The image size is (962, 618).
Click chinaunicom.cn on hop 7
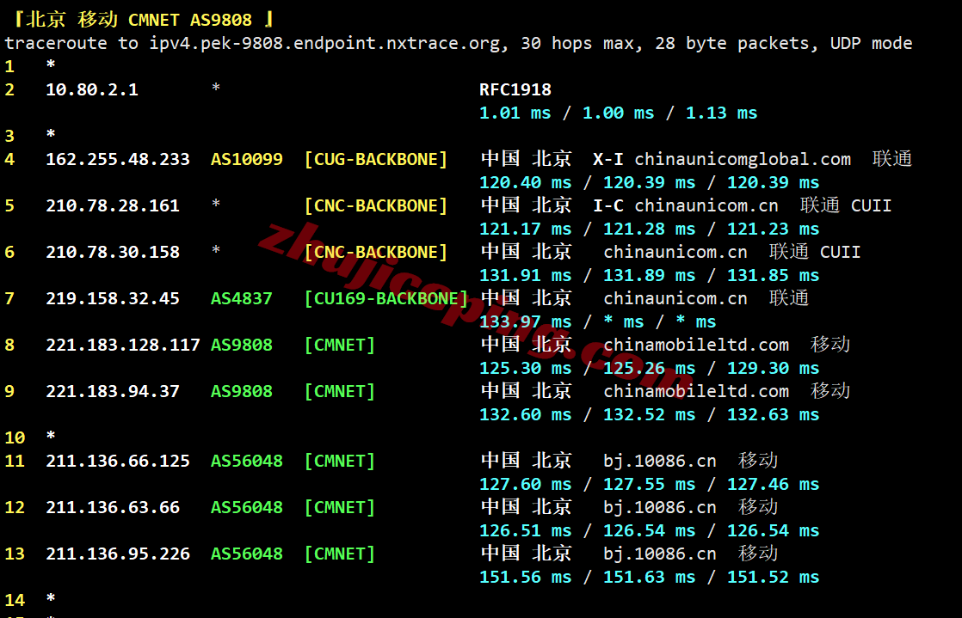pos(675,298)
